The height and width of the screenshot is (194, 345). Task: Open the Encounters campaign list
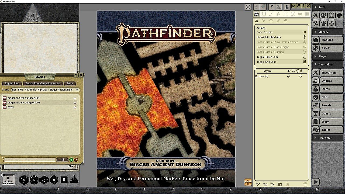[x=327, y=72]
